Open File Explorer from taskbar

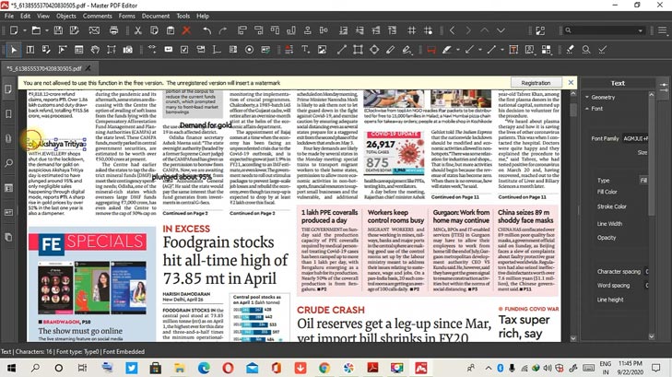click(x=179, y=368)
